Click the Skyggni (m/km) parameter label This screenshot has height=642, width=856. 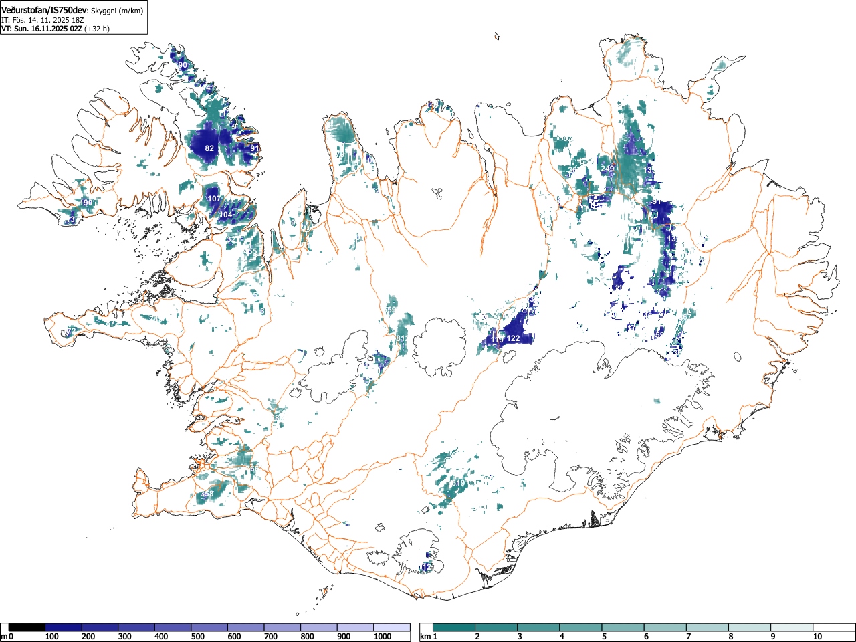click(x=117, y=11)
